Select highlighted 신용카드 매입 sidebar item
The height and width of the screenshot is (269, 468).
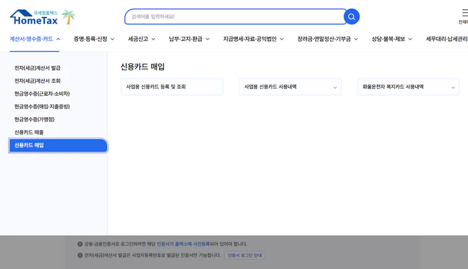58,145
